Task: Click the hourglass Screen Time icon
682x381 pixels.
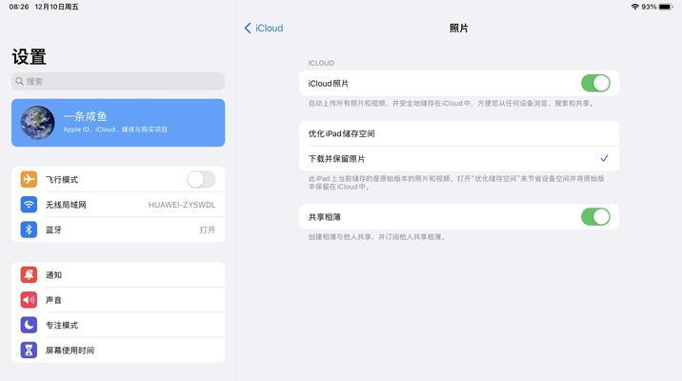Action: pyautogui.click(x=29, y=351)
